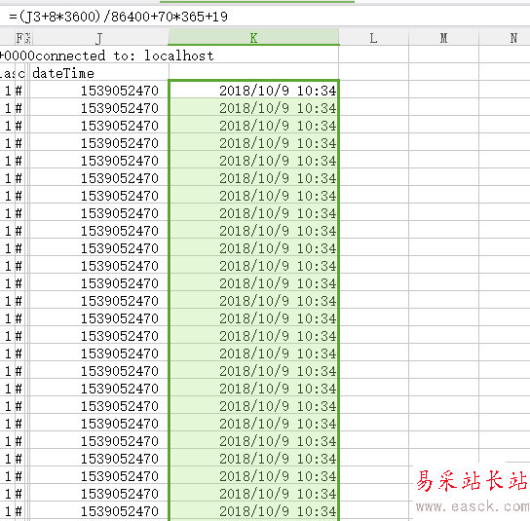Click the 'dateTime' header cell
The height and width of the screenshot is (521, 530).
point(99,72)
